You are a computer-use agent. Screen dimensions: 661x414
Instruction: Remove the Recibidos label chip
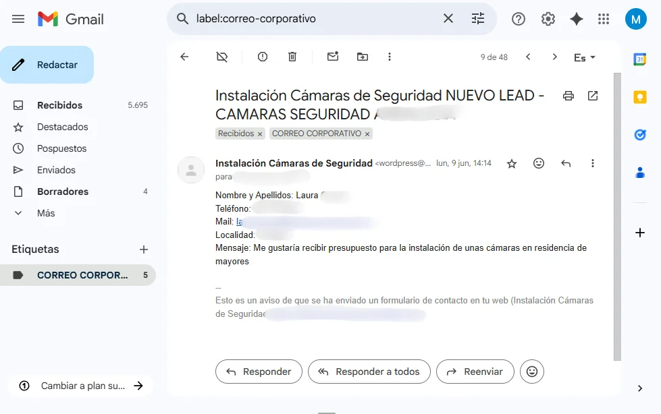coord(260,134)
